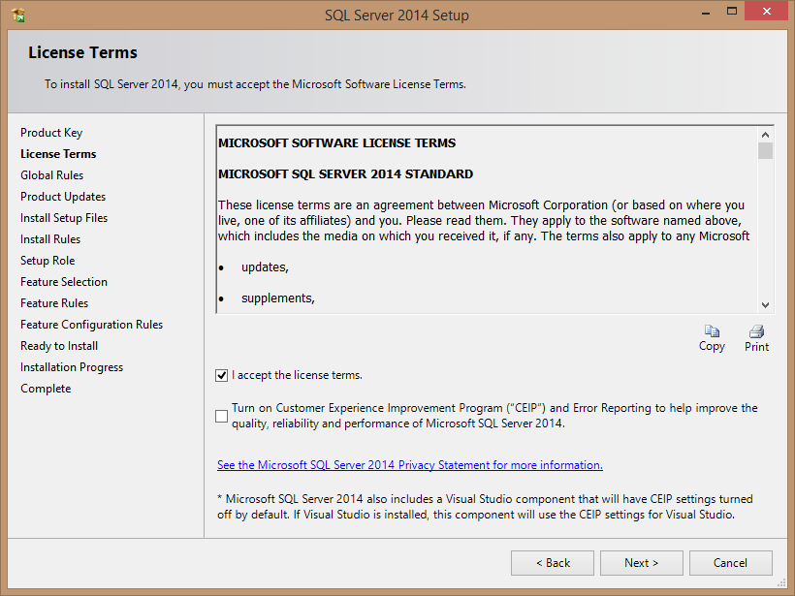Open the SQL Server 2014 Privacy Statement link
This screenshot has height=596, width=795.
point(410,465)
